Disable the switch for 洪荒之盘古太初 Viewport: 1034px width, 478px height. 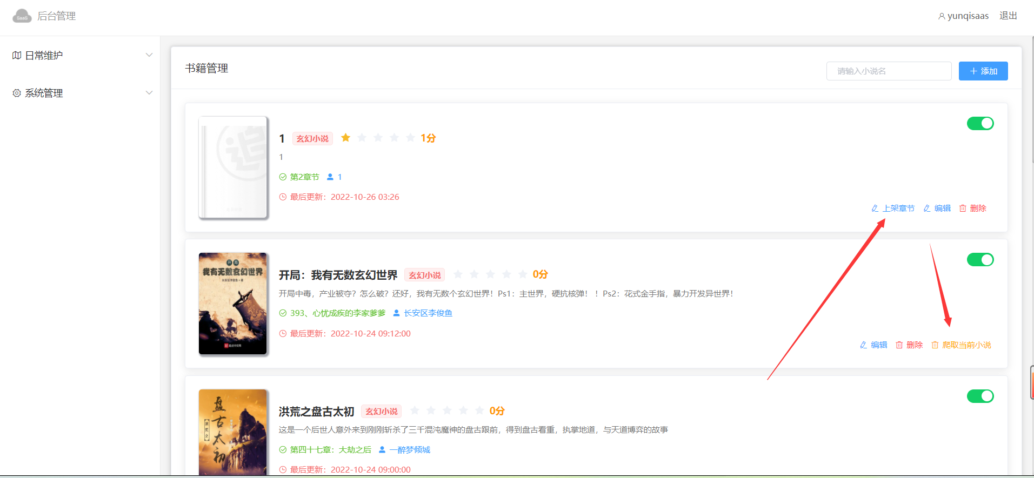980,396
